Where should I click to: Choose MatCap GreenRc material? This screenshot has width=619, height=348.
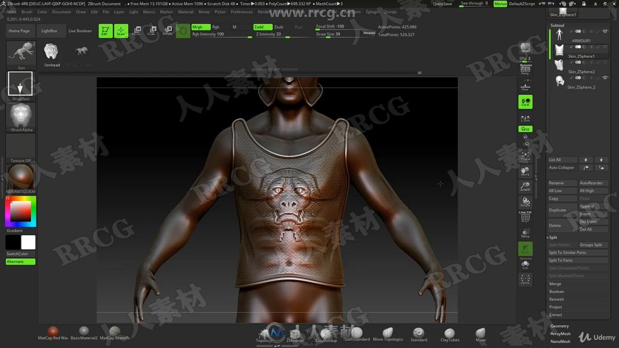point(115,333)
